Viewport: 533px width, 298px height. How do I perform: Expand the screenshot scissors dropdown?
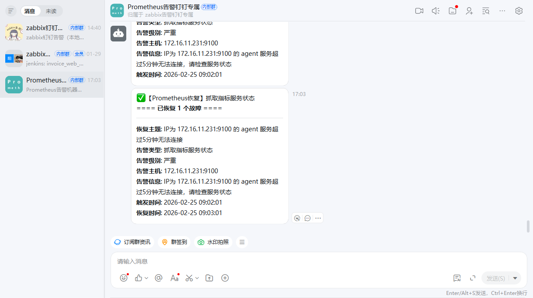coord(197,278)
